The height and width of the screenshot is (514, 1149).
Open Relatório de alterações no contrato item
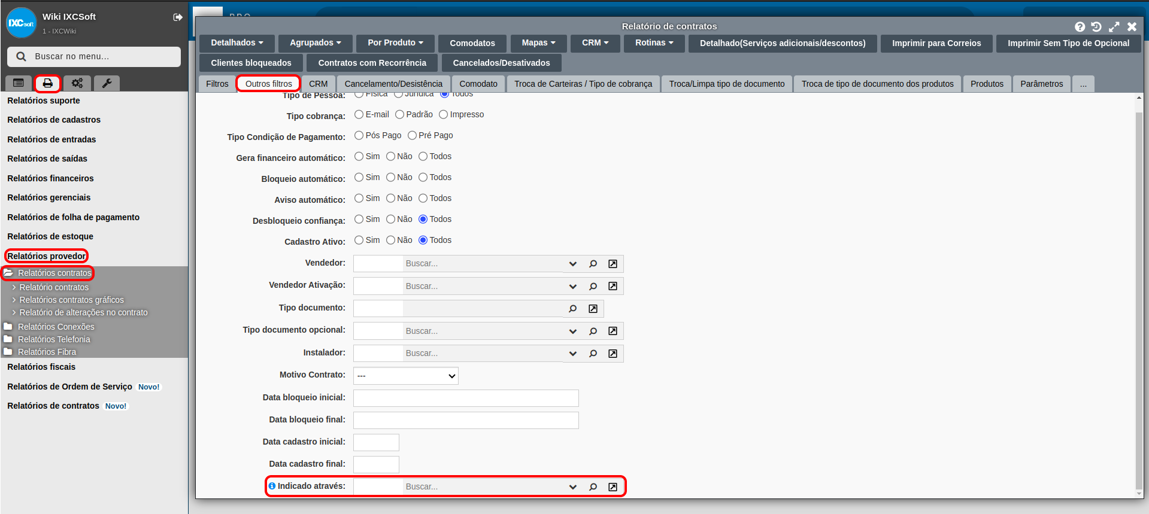(83, 312)
